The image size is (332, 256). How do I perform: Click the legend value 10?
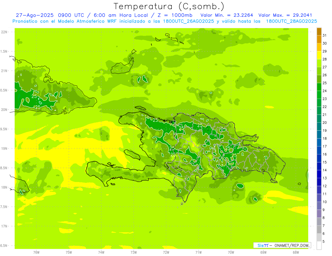pos(325,202)
